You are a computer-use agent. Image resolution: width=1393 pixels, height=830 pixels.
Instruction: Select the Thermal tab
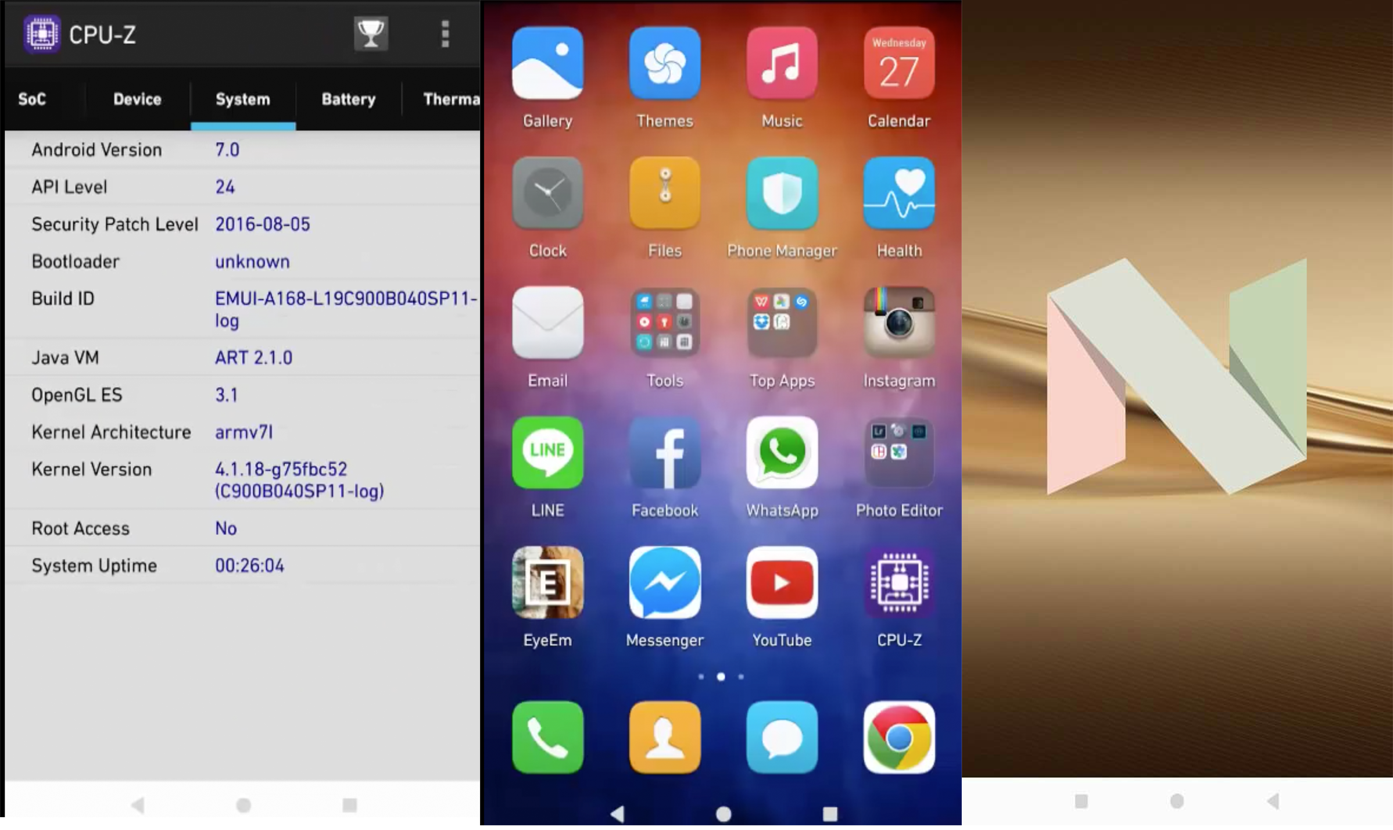tap(450, 98)
